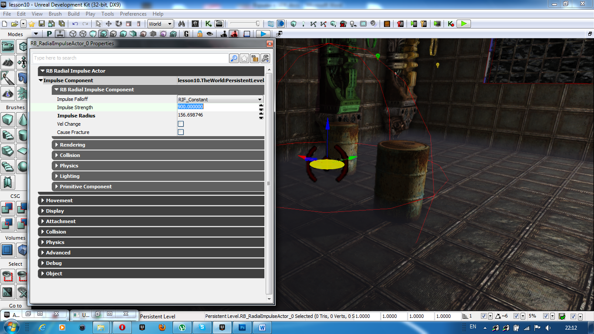Click Impulse Radius stepper arrows

pyautogui.click(x=261, y=116)
